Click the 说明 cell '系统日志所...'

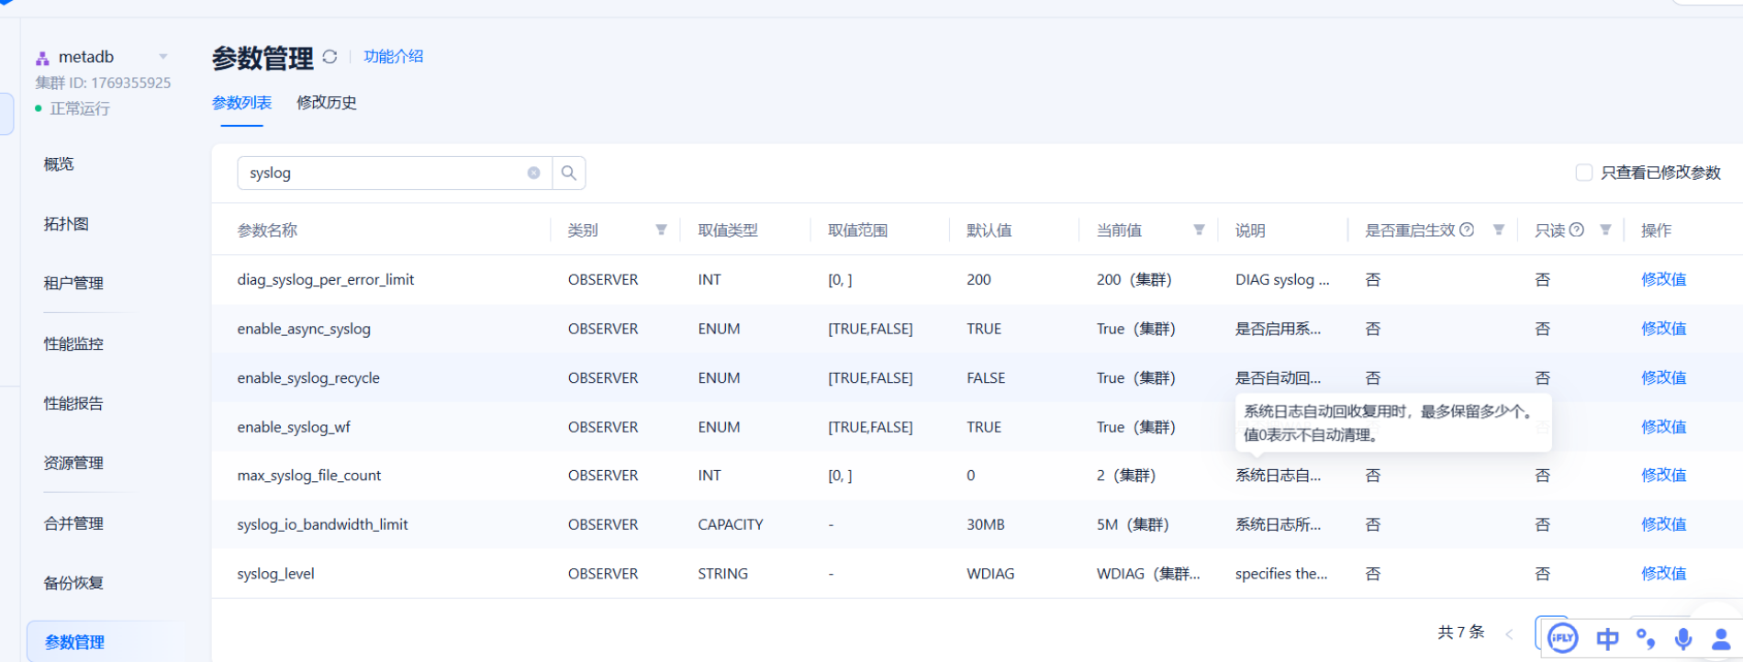[x=1279, y=524]
